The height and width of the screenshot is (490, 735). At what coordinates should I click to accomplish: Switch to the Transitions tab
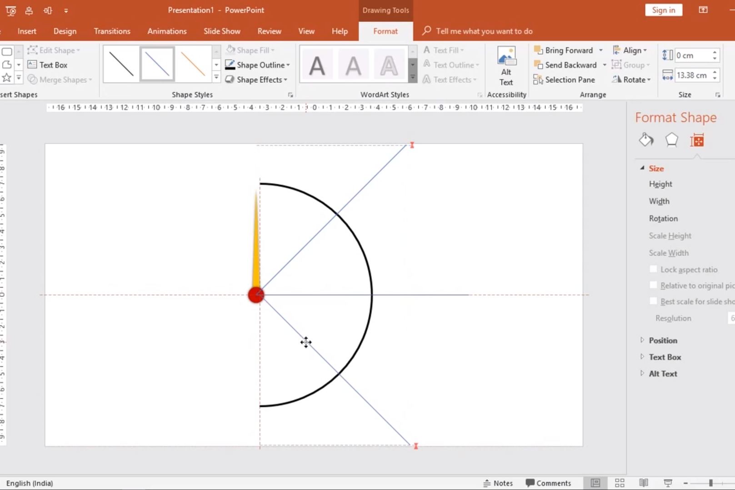click(112, 31)
